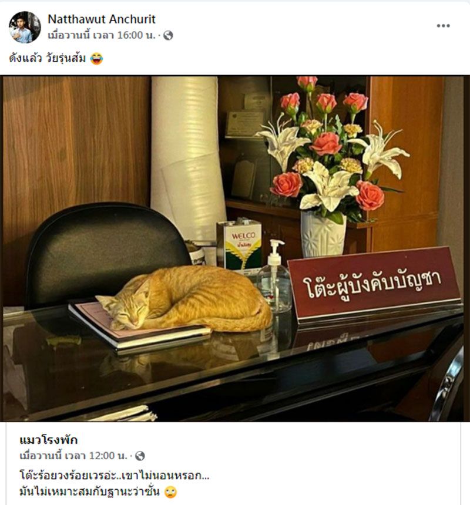Click the red โต๊ะผู้บังคับบัญชา desk sign in the photo
Viewport: 470px width, 505px height.
[375, 284]
